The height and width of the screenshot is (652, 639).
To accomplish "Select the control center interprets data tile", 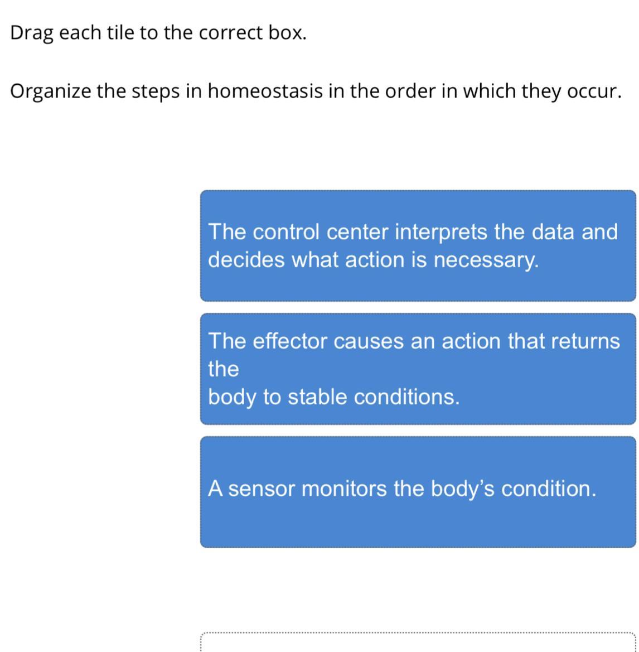I will 418,246.
